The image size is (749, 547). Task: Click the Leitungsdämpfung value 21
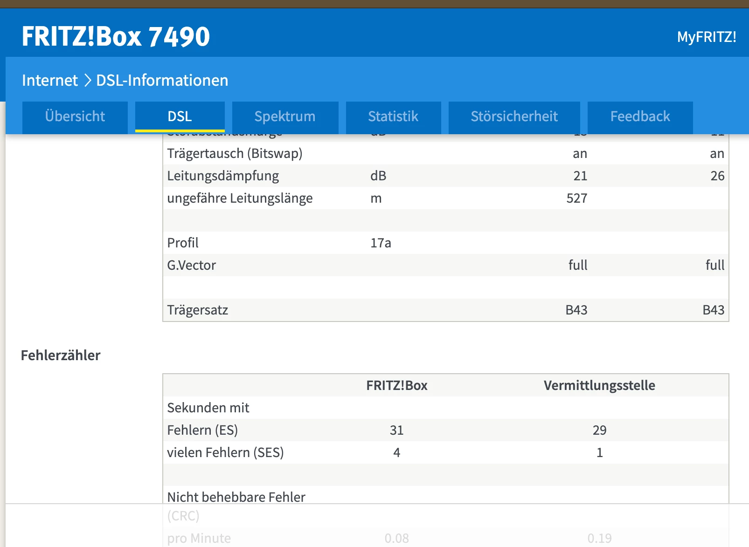point(580,176)
